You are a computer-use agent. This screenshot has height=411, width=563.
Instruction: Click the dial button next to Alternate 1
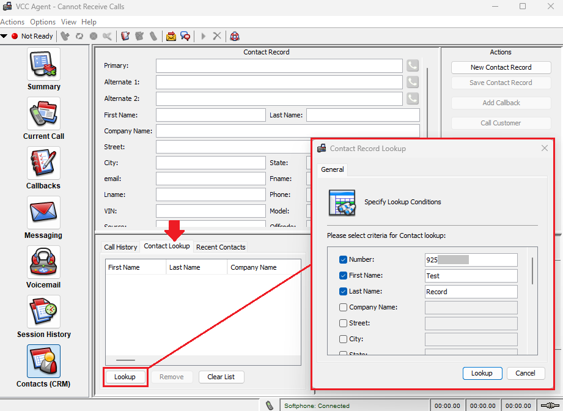[x=413, y=83]
